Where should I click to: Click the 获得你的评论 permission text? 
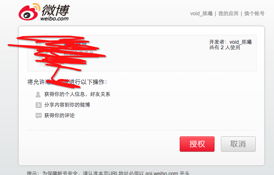pyautogui.click(x=59, y=116)
